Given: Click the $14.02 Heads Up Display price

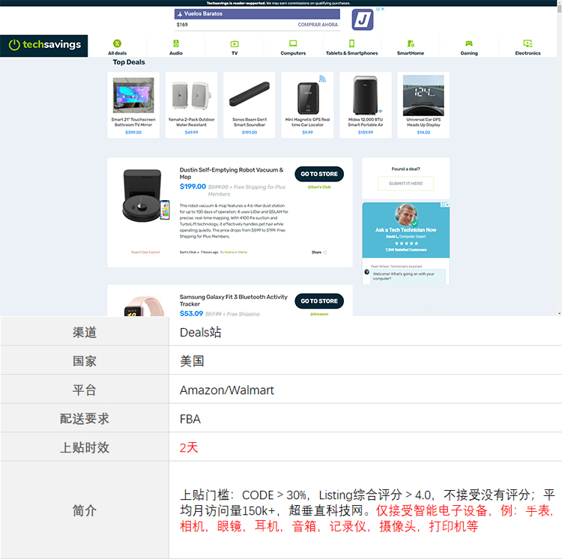Looking at the screenshot, I should point(423,132).
